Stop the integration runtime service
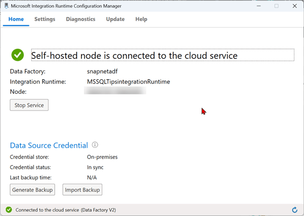The height and width of the screenshot is (216, 304). 29,105
